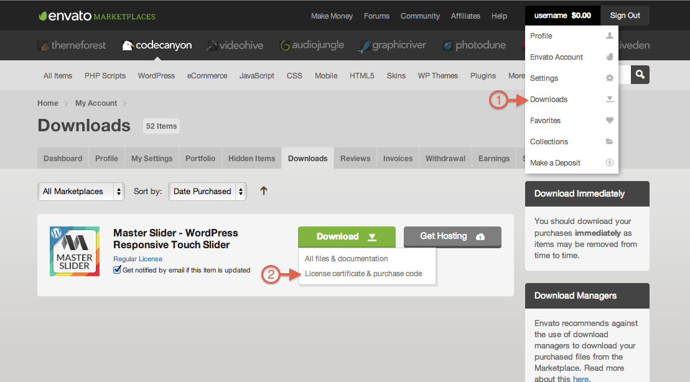Select the AudioJungle marketplace icon

pos(286,45)
